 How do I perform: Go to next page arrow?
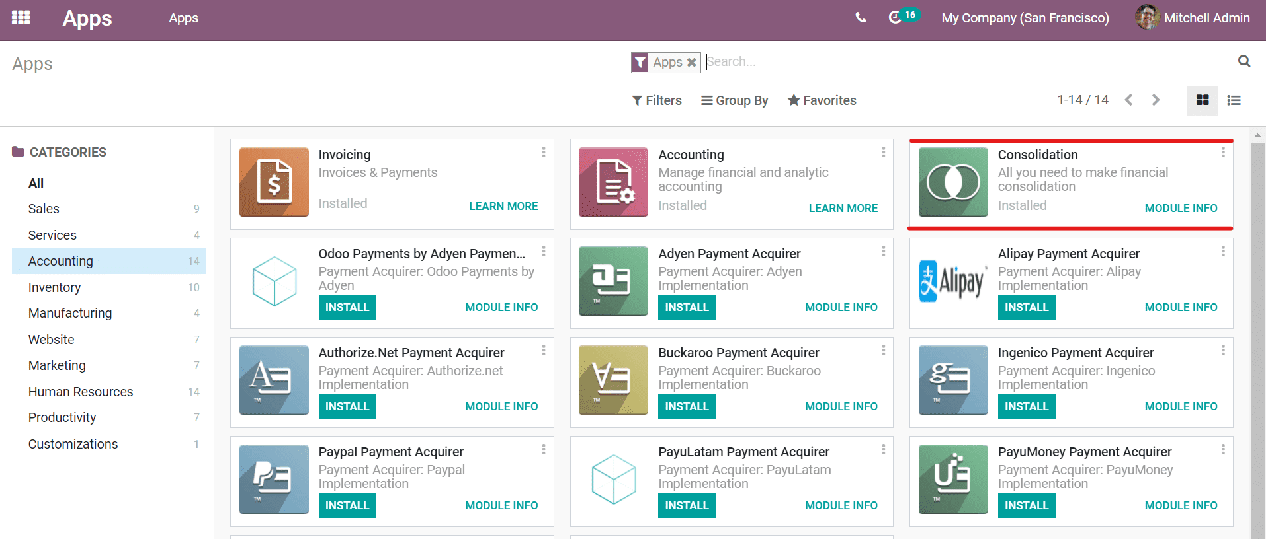point(1156,100)
